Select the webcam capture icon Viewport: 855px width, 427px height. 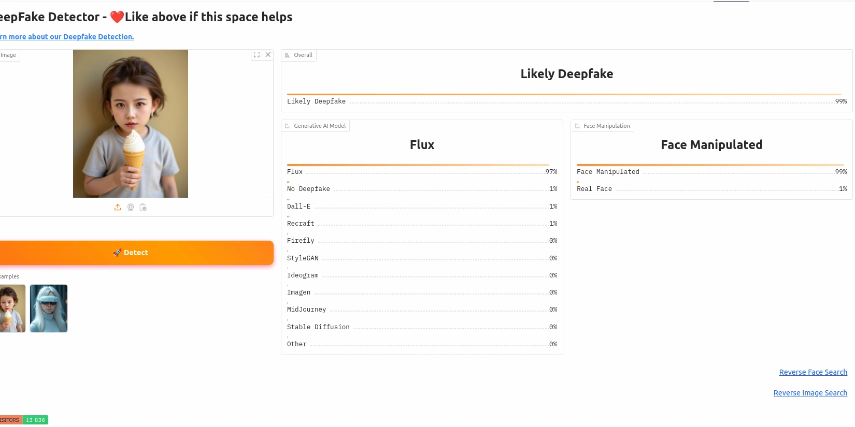131,207
